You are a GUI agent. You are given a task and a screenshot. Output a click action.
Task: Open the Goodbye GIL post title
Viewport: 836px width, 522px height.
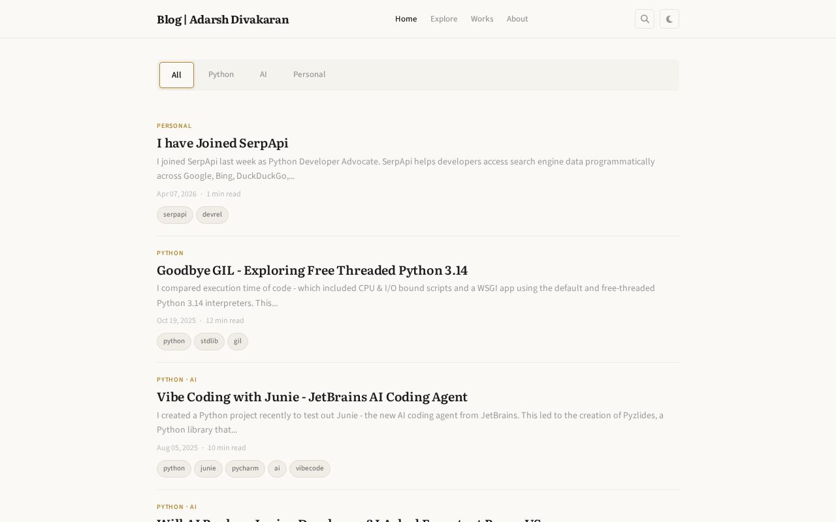point(312,270)
